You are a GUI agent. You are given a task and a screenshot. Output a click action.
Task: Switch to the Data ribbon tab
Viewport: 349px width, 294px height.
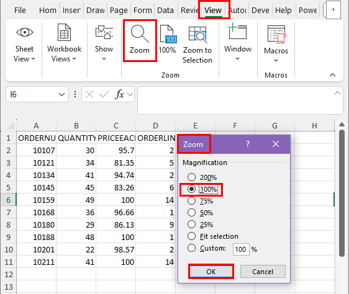[165, 10]
